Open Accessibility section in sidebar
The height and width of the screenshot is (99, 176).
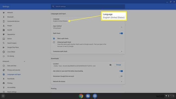point(11,87)
